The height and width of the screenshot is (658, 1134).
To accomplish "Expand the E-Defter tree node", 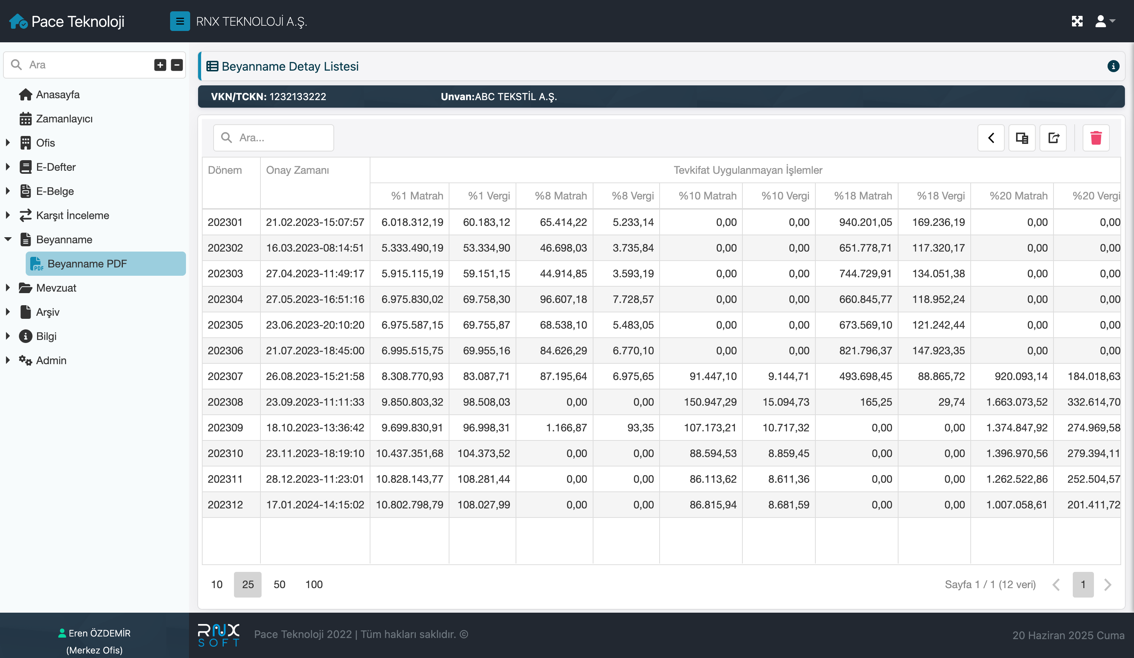I will [x=8, y=167].
